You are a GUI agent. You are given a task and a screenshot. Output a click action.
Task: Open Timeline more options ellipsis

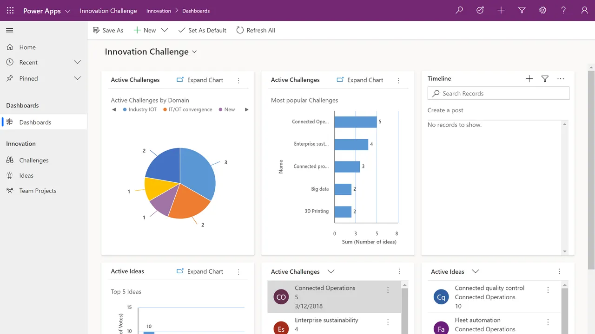561,79
